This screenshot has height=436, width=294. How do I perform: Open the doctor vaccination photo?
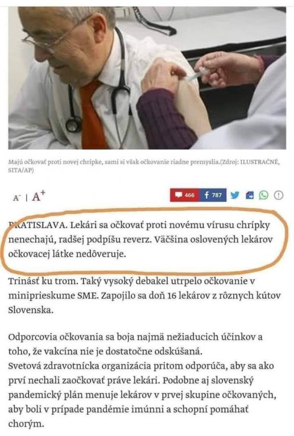pos(147,78)
